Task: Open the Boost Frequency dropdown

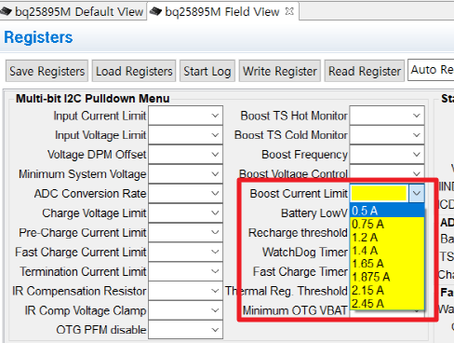Action: click(x=387, y=155)
